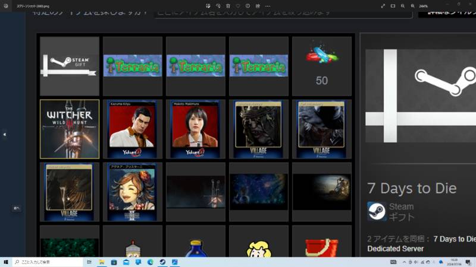Open the touch keyboard tray icon
This screenshot has height=267, width=476.
coord(393,262)
